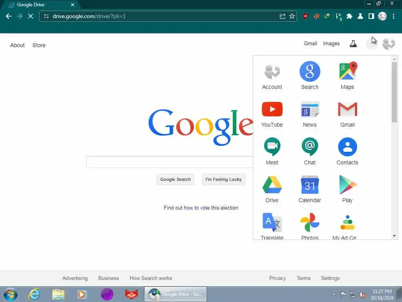Open the News app icon
The width and height of the screenshot is (402, 302).
(x=310, y=114)
